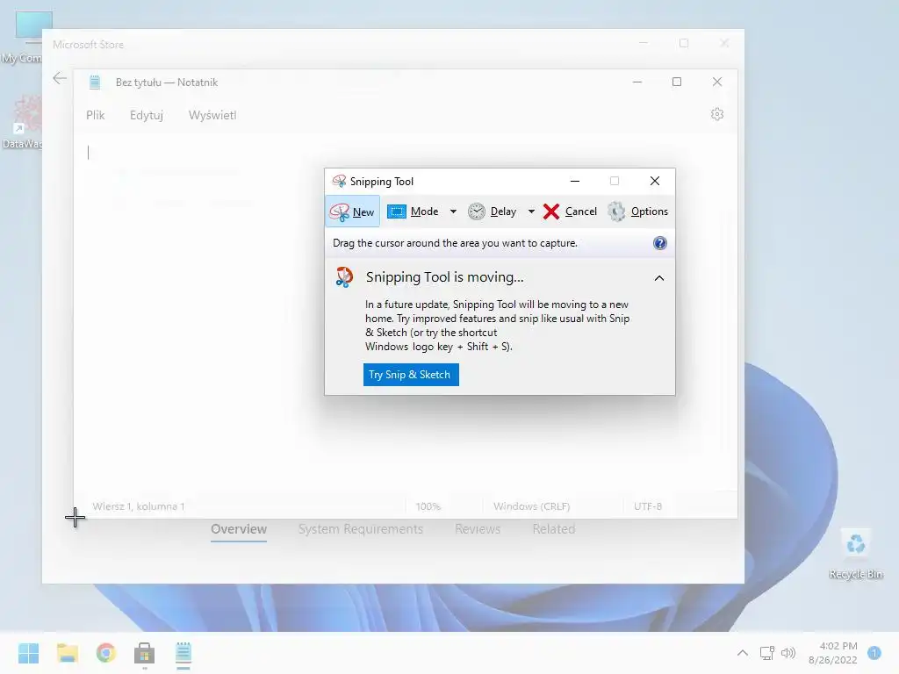Maximize the Microsoft Store window

tap(684, 44)
